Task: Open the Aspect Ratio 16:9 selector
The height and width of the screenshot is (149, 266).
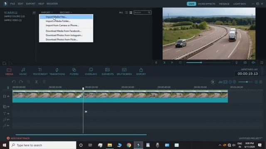Action: click(249, 69)
